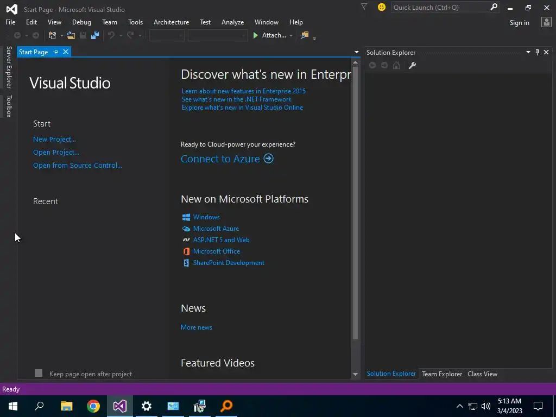Image resolution: width=556 pixels, height=417 pixels.
Task: Open the Test menu
Action: (205, 22)
